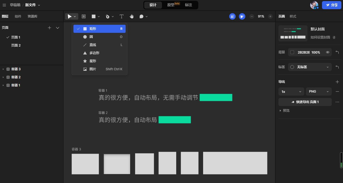The height and width of the screenshot is (183, 343).
Task: Select the rectangle shape tool in toolbar
Action: click(94, 16)
